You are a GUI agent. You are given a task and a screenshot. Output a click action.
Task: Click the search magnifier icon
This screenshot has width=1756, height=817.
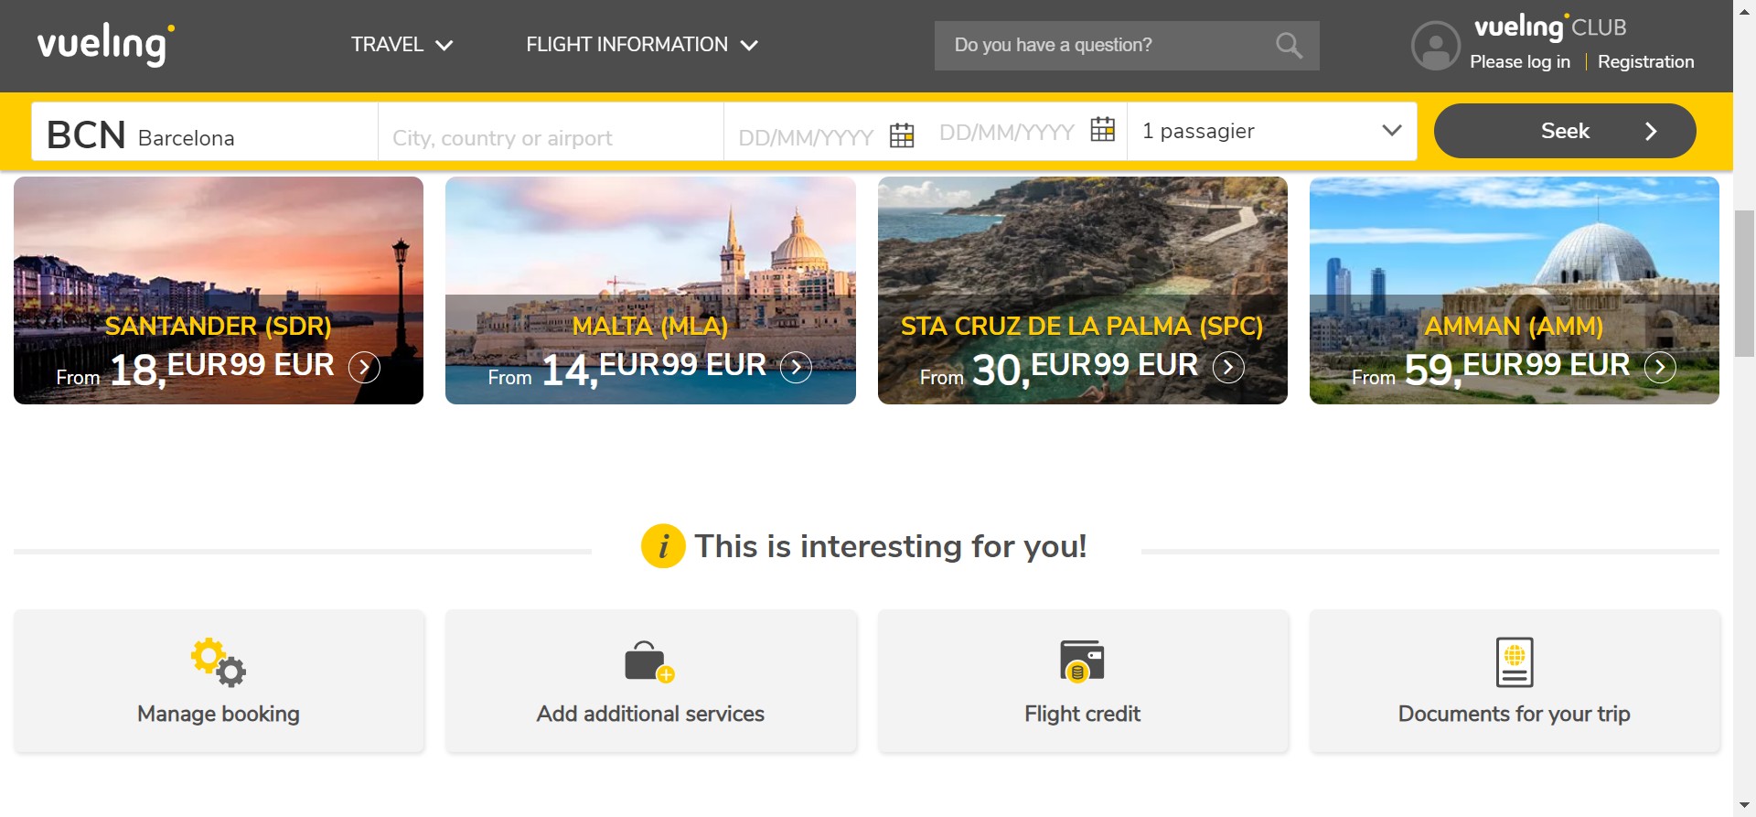point(1289,45)
